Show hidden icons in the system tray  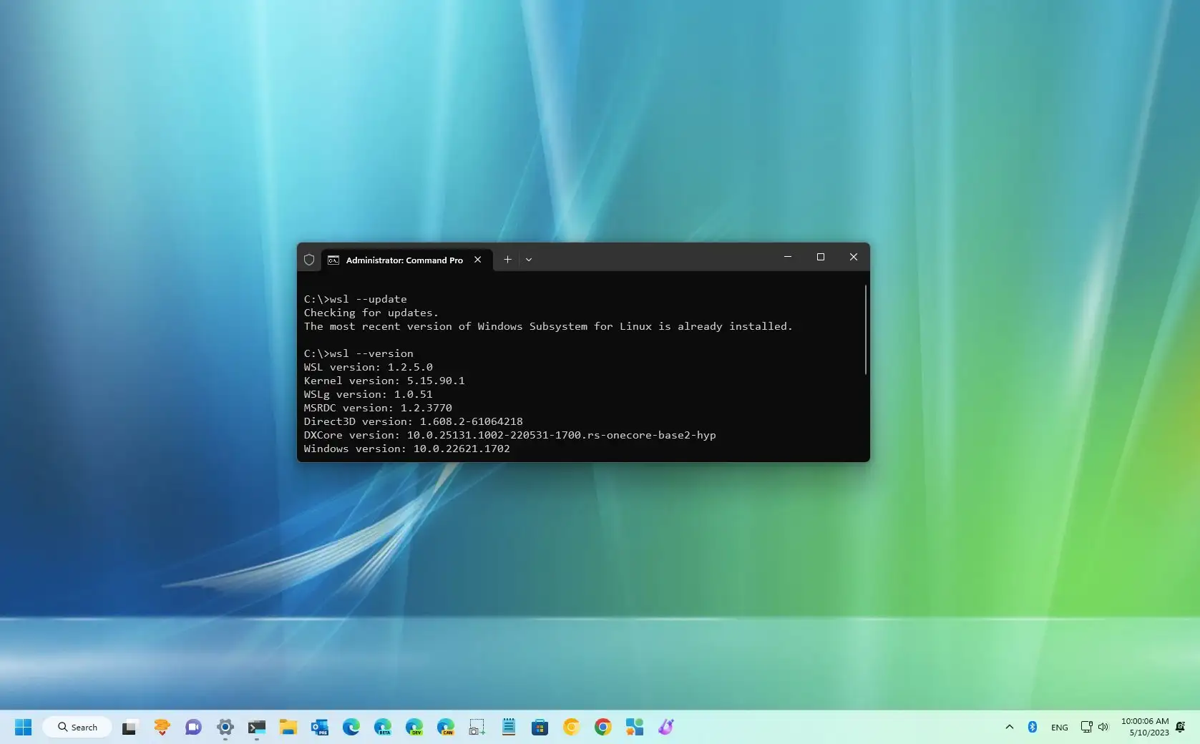(x=1009, y=727)
